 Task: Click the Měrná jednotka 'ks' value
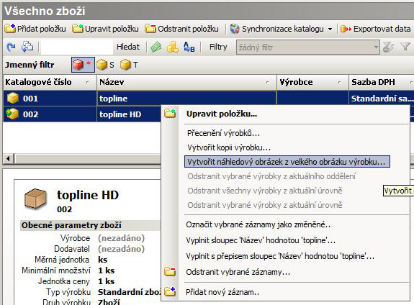point(103,260)
